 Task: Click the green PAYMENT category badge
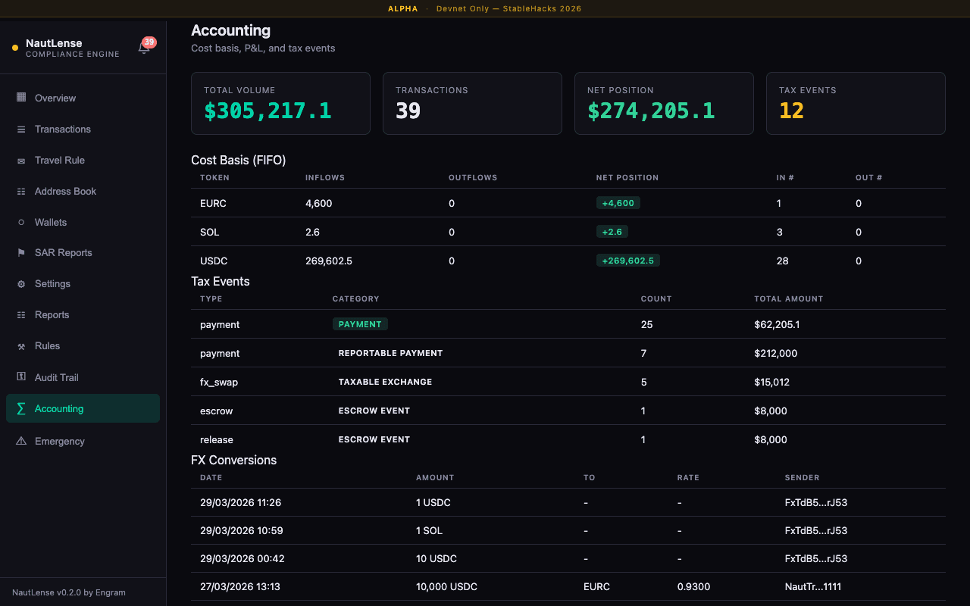(360, 324)
